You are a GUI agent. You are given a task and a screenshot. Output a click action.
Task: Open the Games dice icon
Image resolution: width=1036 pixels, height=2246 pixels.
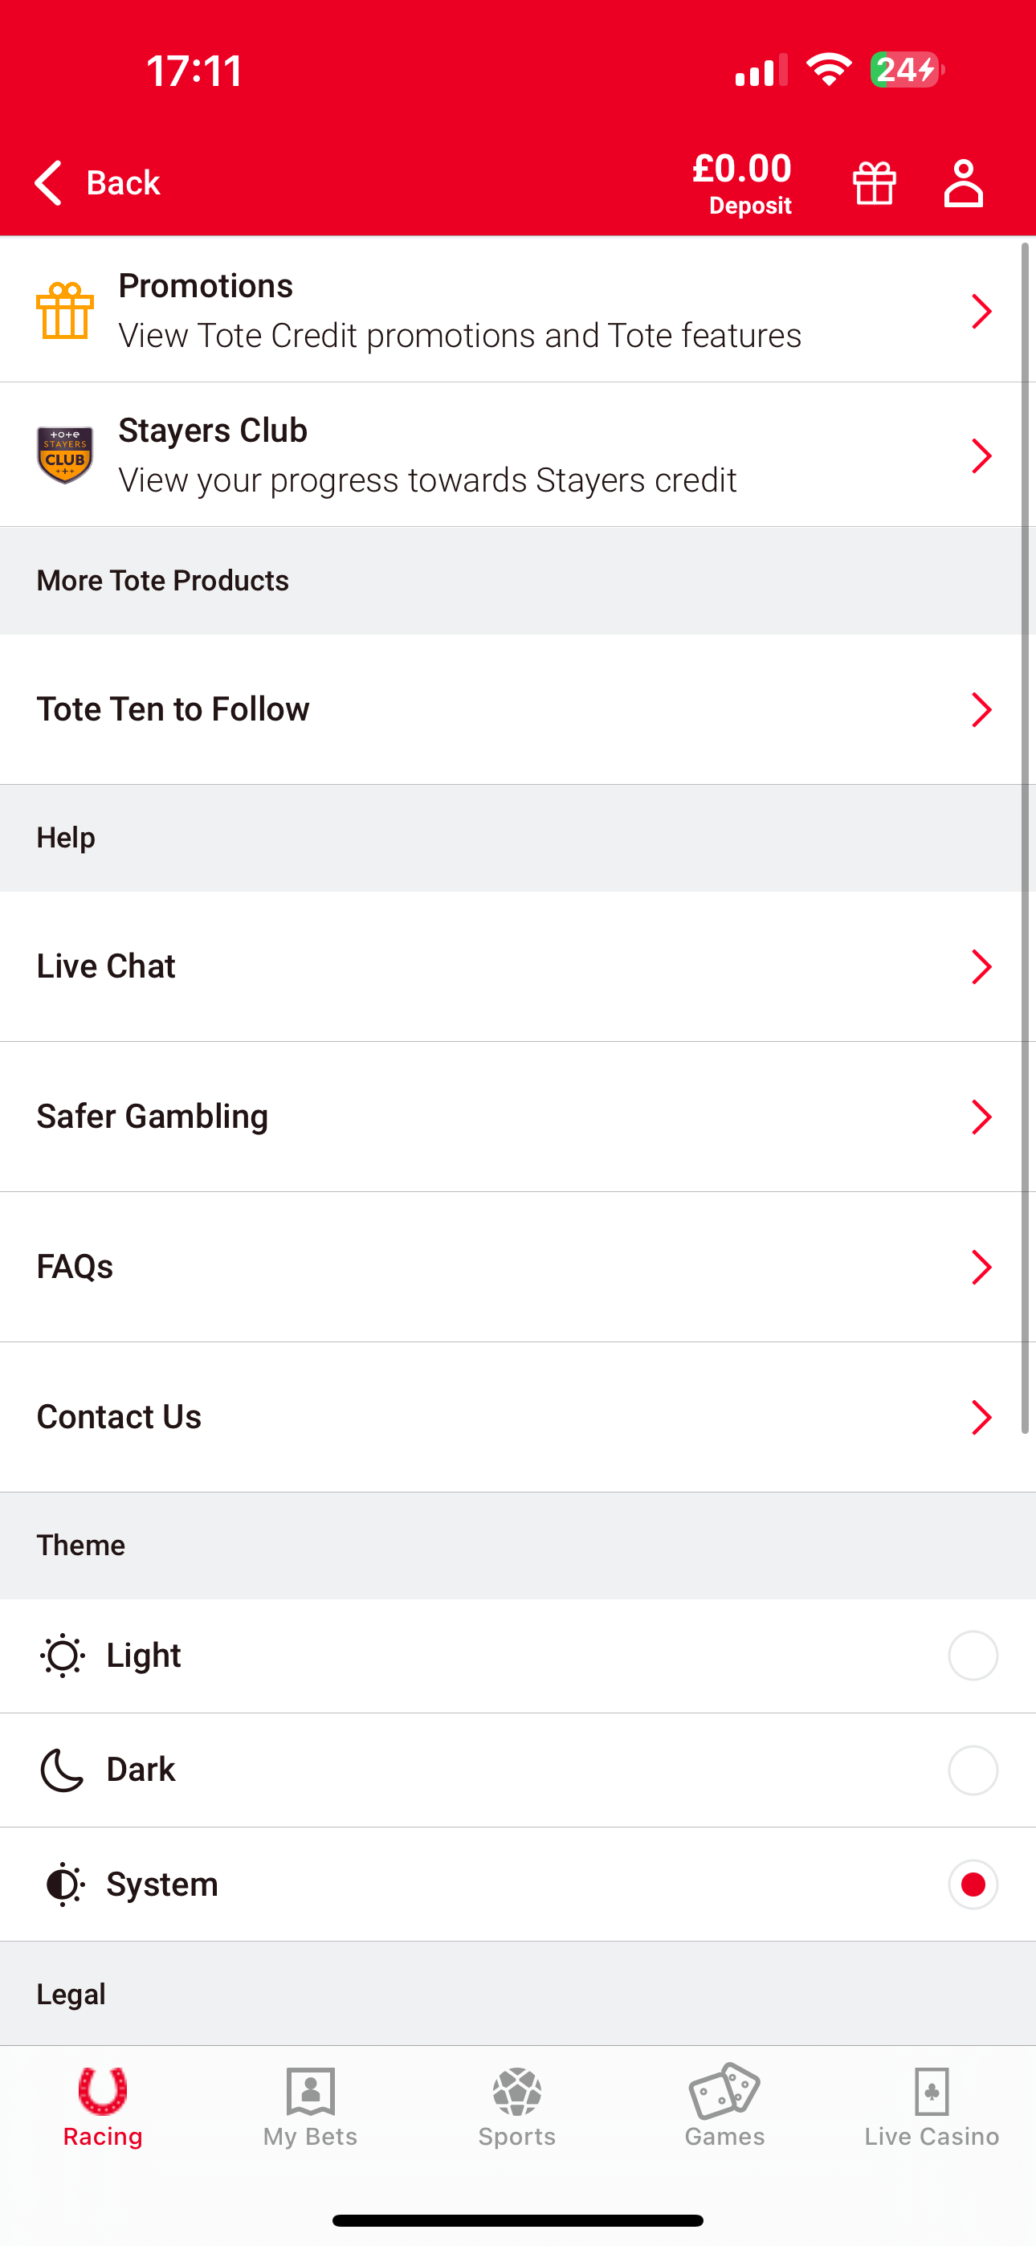coord(724,2091)
